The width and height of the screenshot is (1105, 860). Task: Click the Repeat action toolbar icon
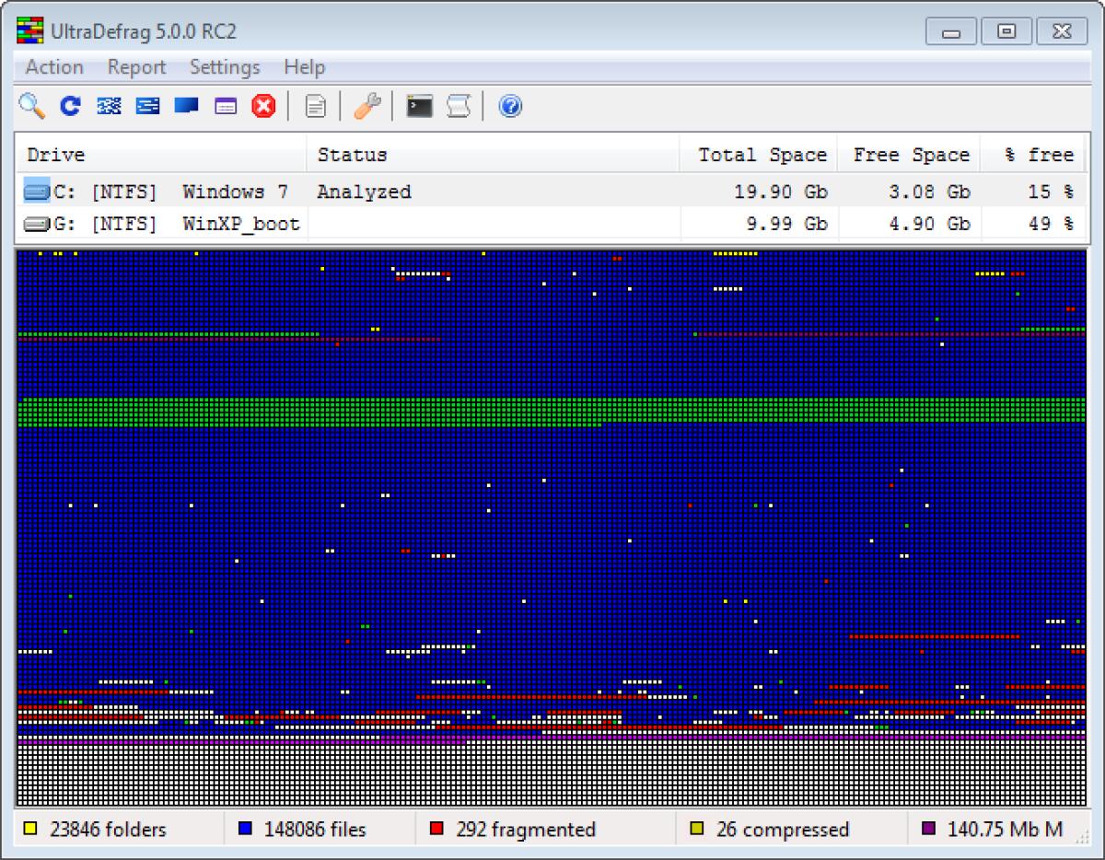click(x=69, y=106)
